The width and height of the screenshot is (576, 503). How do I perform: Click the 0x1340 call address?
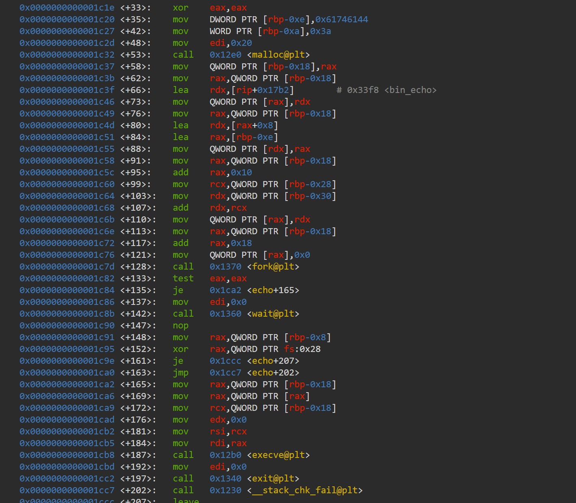click(226, 479)
